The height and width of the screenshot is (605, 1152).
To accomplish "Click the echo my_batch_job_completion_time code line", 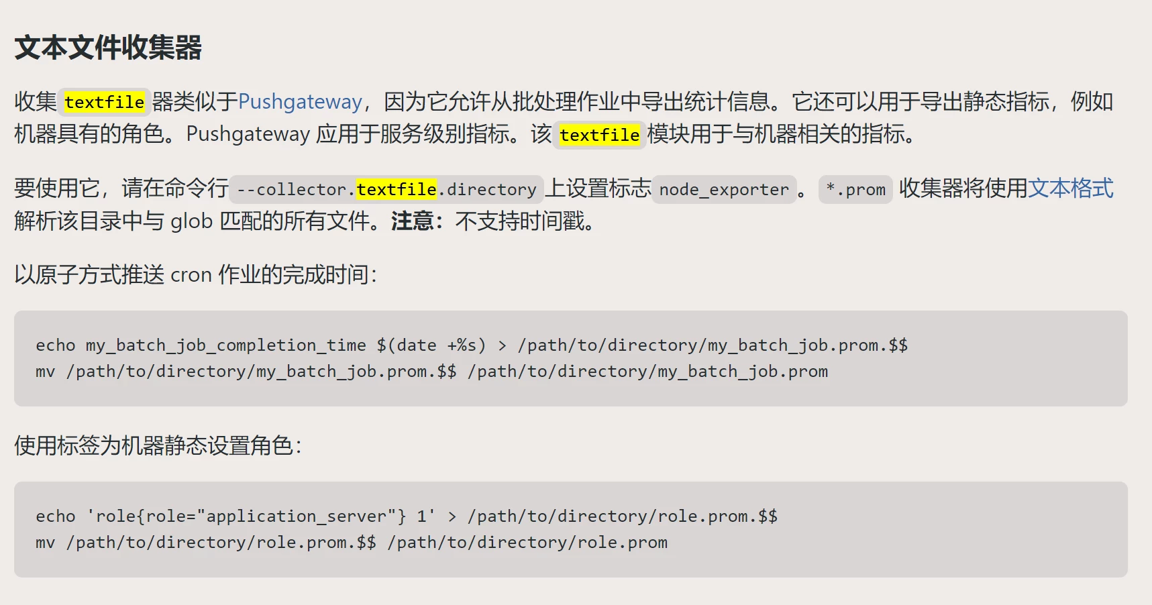I will click(472, 345).
